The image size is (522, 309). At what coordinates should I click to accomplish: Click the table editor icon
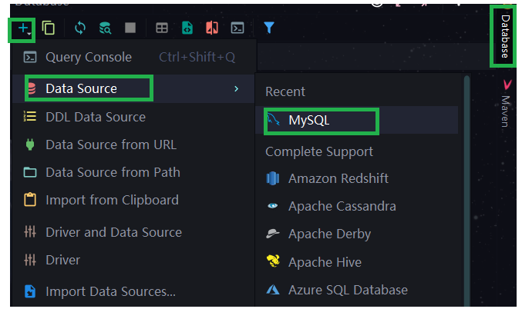pyautogui.click(x=162, y=28)
